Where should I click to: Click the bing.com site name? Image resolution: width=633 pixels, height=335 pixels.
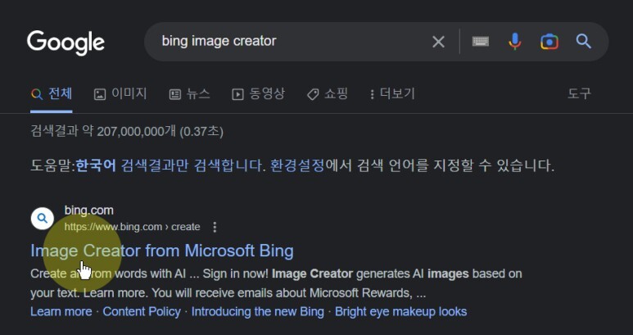point(88,211)
